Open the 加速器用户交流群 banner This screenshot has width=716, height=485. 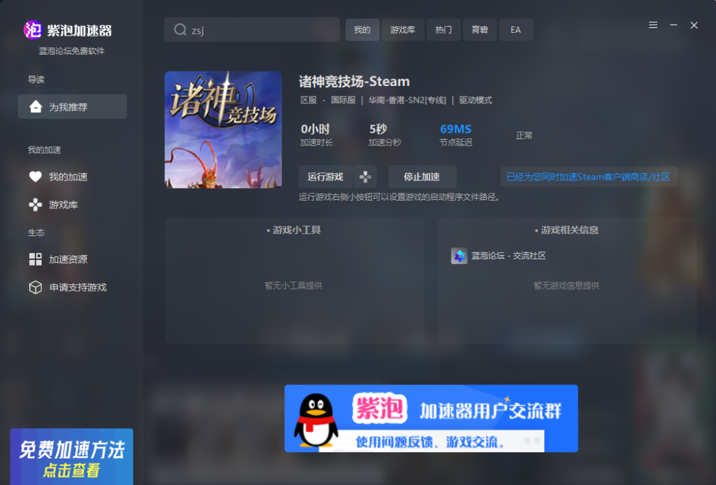point(431,419)
